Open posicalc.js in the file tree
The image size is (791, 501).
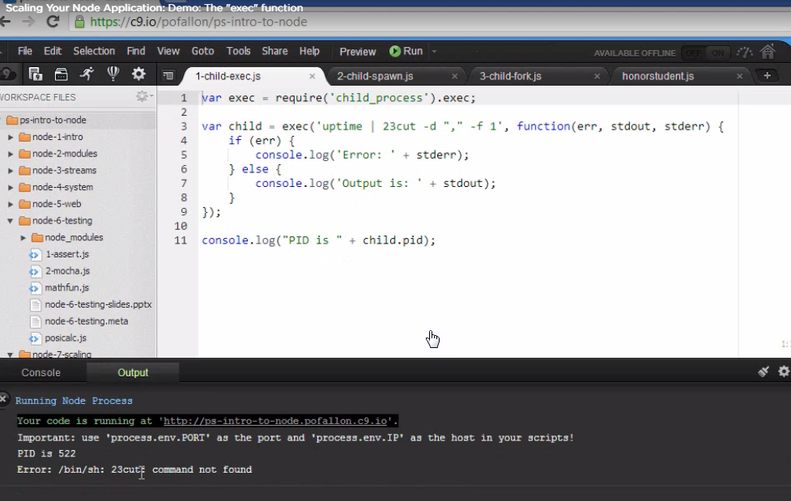66,338
